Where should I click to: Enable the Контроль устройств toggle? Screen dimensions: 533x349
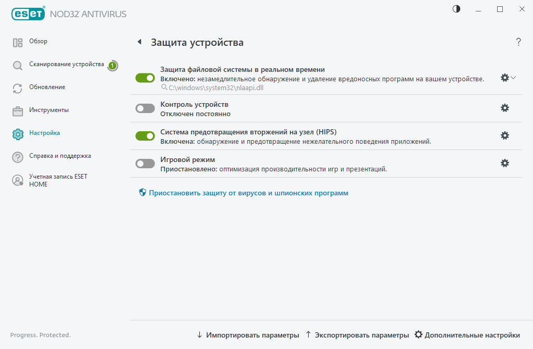pyautogui.click(x=145, y=108)
